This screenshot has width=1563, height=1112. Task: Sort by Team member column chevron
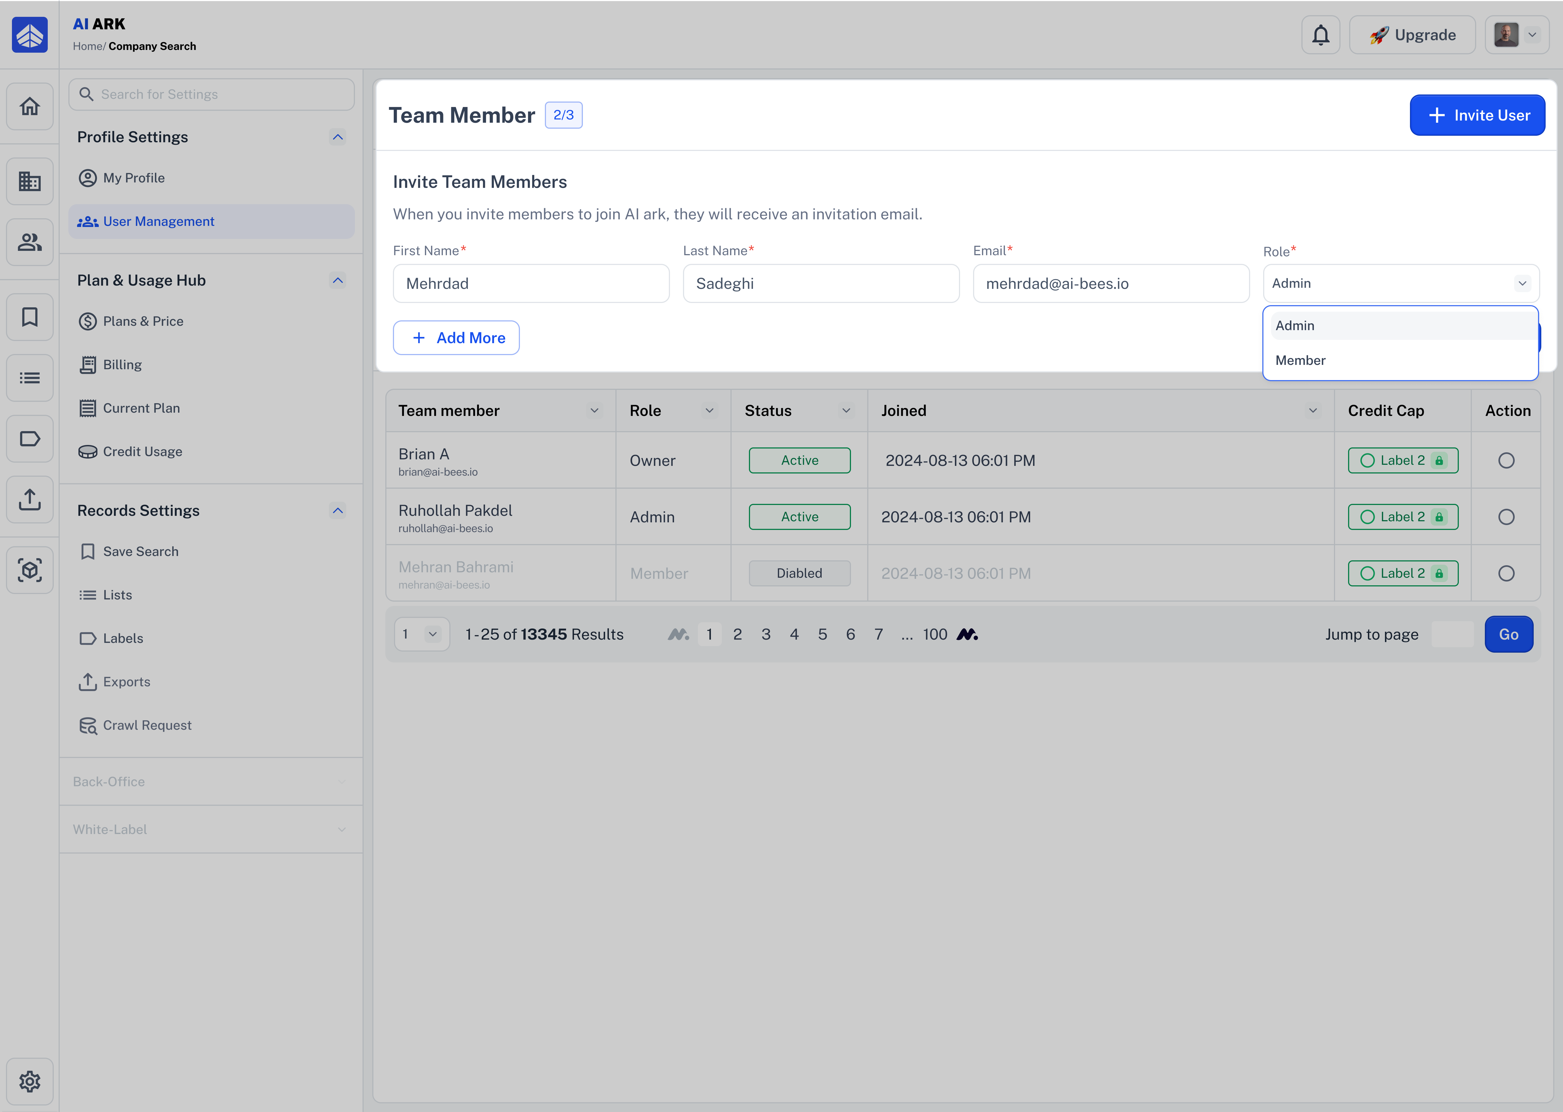tap(594, 411)
